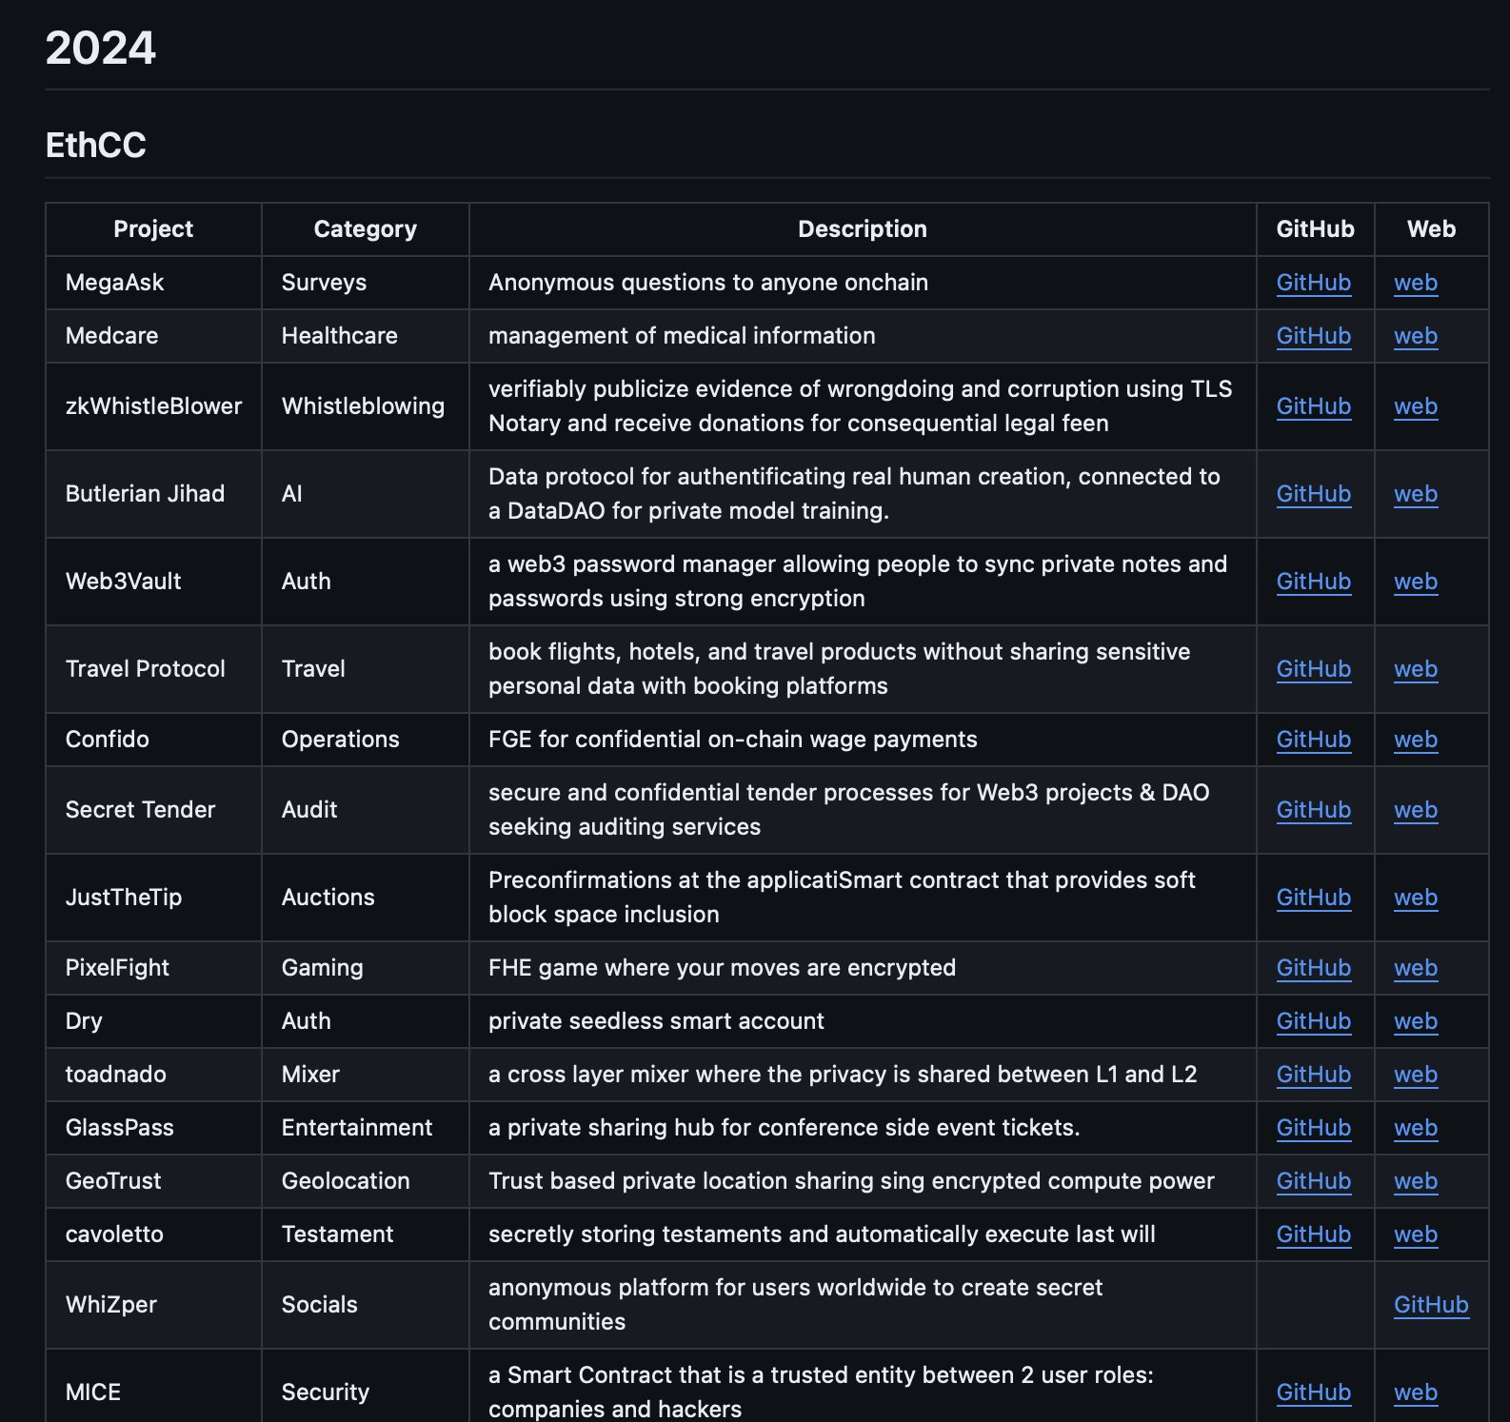Viewport: 1510px width, 1422px height.
Task: Visit the web link for Medcare
Action: [x=1415, y=336]
